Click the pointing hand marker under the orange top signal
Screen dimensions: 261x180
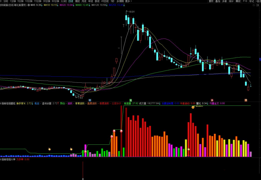tap(189, 149)
